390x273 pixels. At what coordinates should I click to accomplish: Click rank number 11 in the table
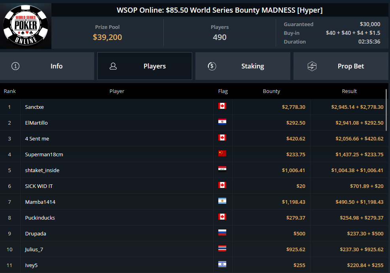click(x=9, y=265)
